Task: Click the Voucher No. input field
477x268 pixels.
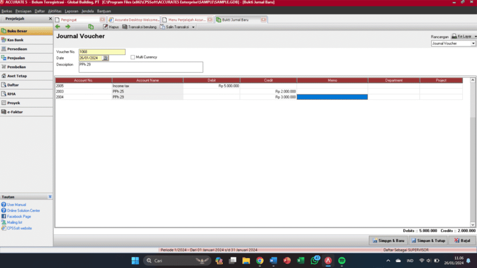Action: tap(102, 52)
